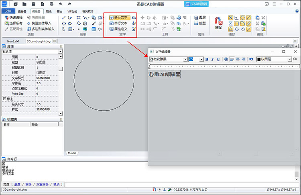
Task: Toggle Underline in the text editor
Action: click(x=218, y=59)
